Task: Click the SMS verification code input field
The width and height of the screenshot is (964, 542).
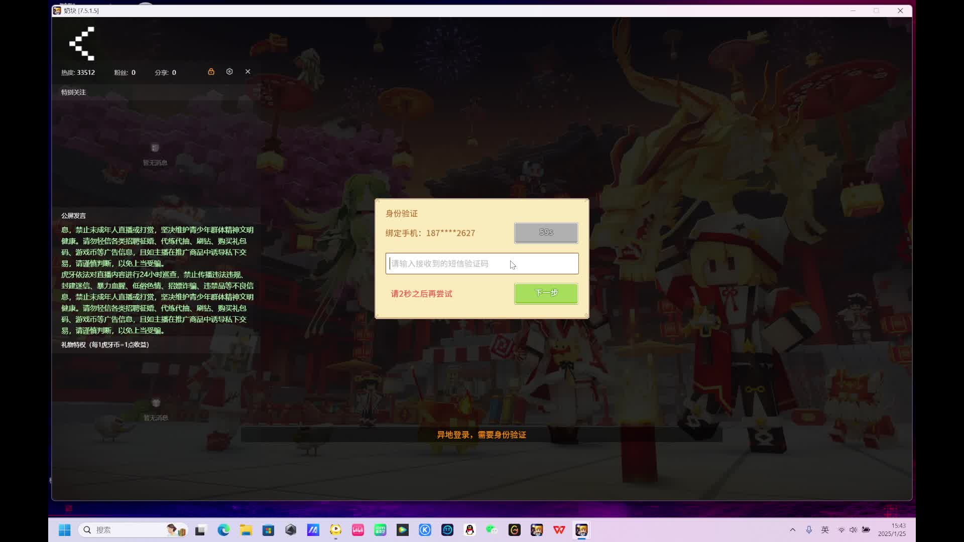Action: tap(481, 263)
